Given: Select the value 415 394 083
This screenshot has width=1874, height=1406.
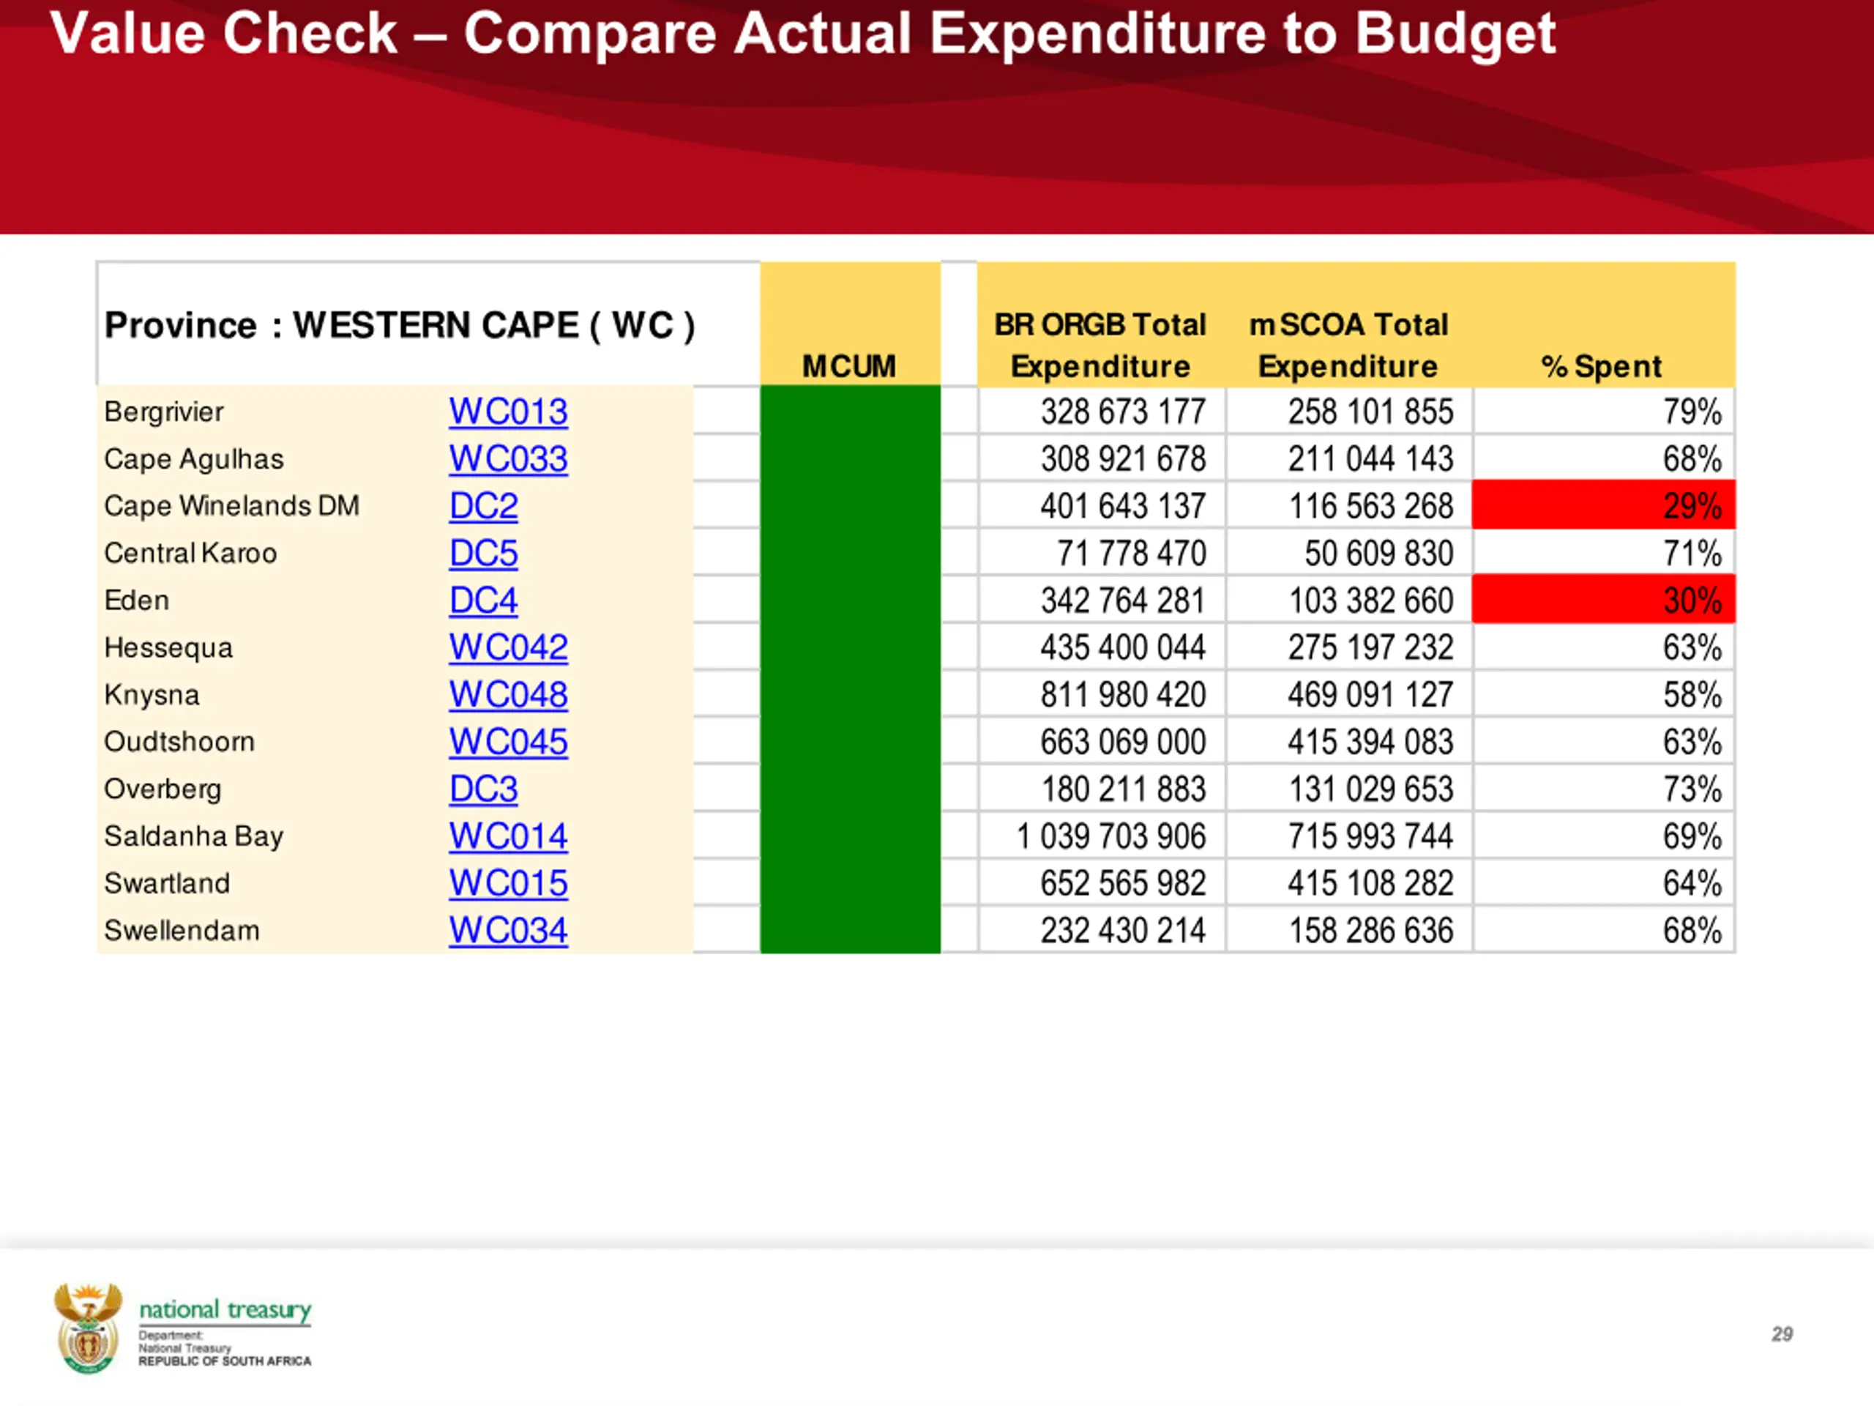Looking at the screenshot, I should [1371, 743].
